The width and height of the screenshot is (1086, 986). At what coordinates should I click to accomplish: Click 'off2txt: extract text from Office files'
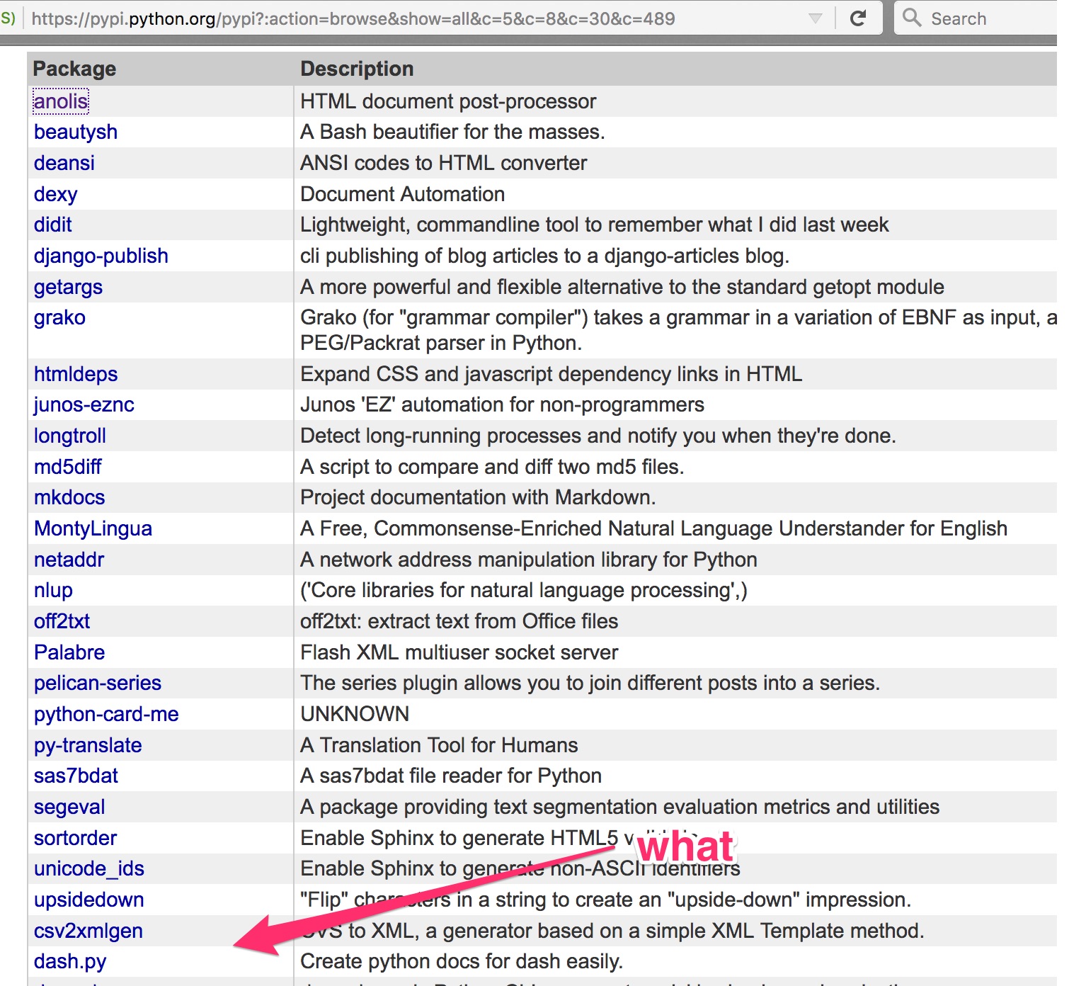click(x=459, y=621)
